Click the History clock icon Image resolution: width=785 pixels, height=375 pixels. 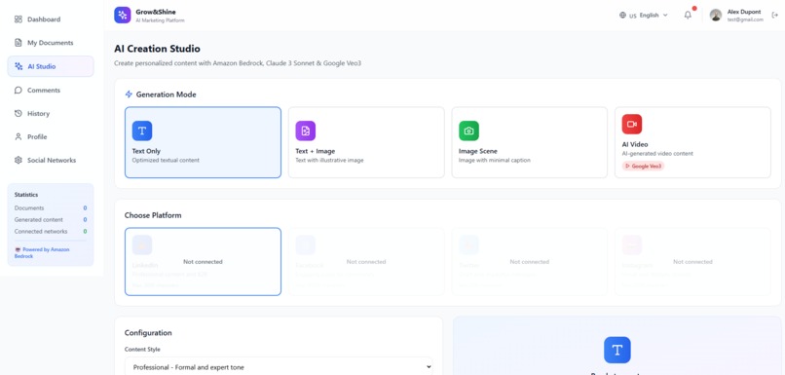(19, 114)
